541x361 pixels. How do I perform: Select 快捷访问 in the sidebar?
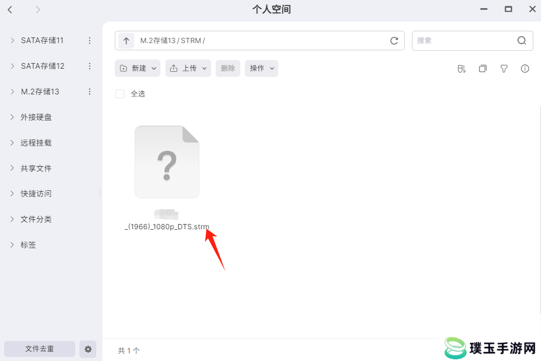36,193
